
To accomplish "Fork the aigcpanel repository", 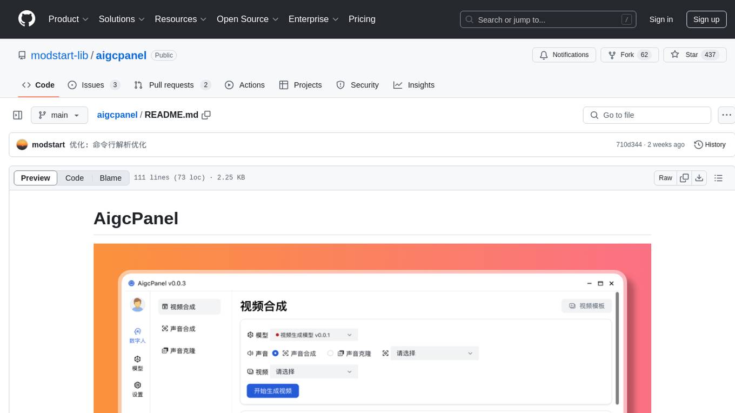I will (x=630, y=55).
